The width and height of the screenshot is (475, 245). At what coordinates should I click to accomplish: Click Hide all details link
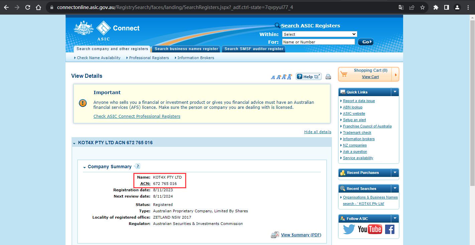coord(318,132)
